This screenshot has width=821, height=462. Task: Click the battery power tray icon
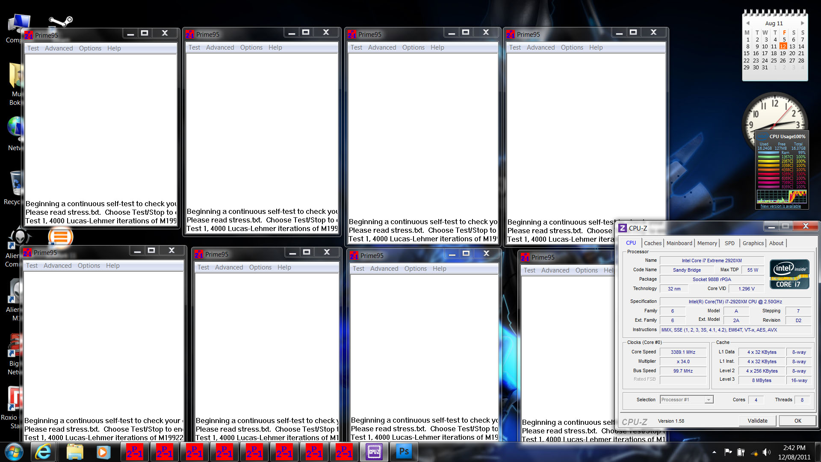pos(741,452)
